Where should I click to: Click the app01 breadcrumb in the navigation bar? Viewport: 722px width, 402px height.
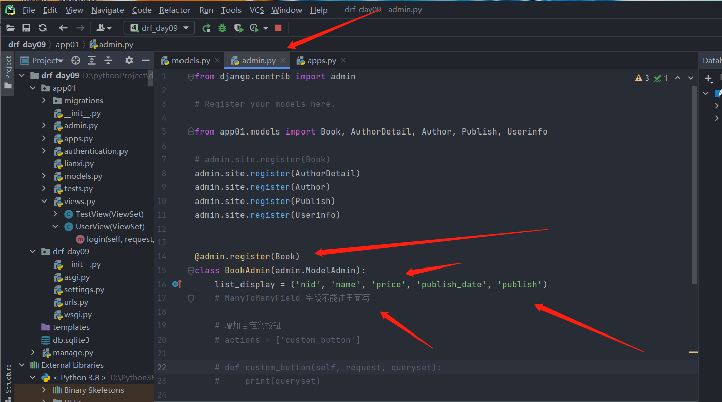(x=67, y=44)
